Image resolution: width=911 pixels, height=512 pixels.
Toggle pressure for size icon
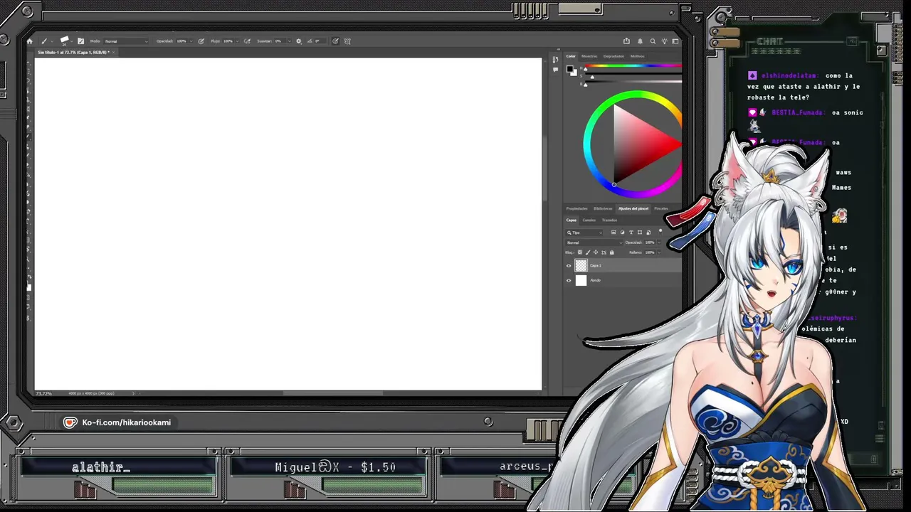pos(335,41)
